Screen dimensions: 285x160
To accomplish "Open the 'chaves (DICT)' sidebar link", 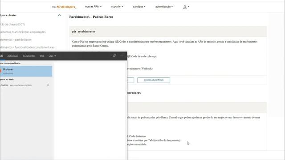I will pos(12,24).
